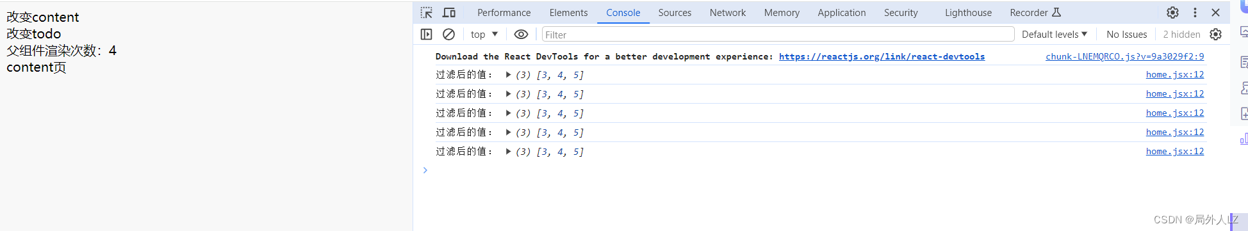
Task: Open the Security tab
Action: coord(901,13)
